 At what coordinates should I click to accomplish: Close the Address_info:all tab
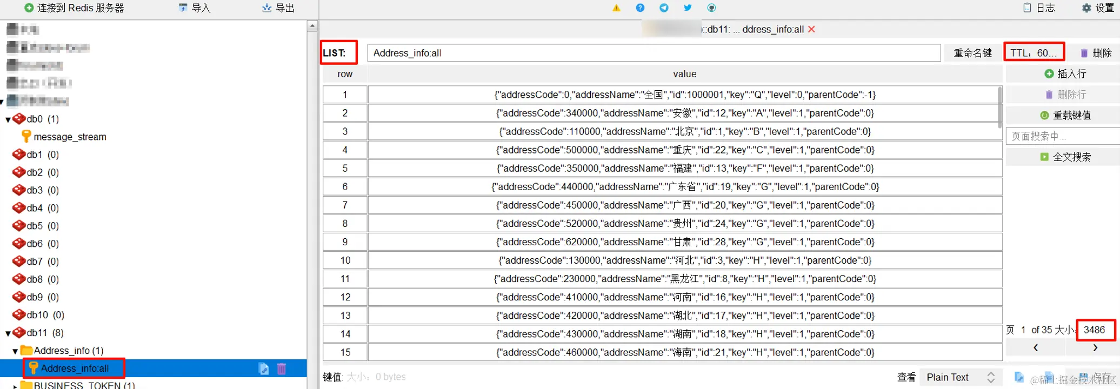[x=811, y=29]
